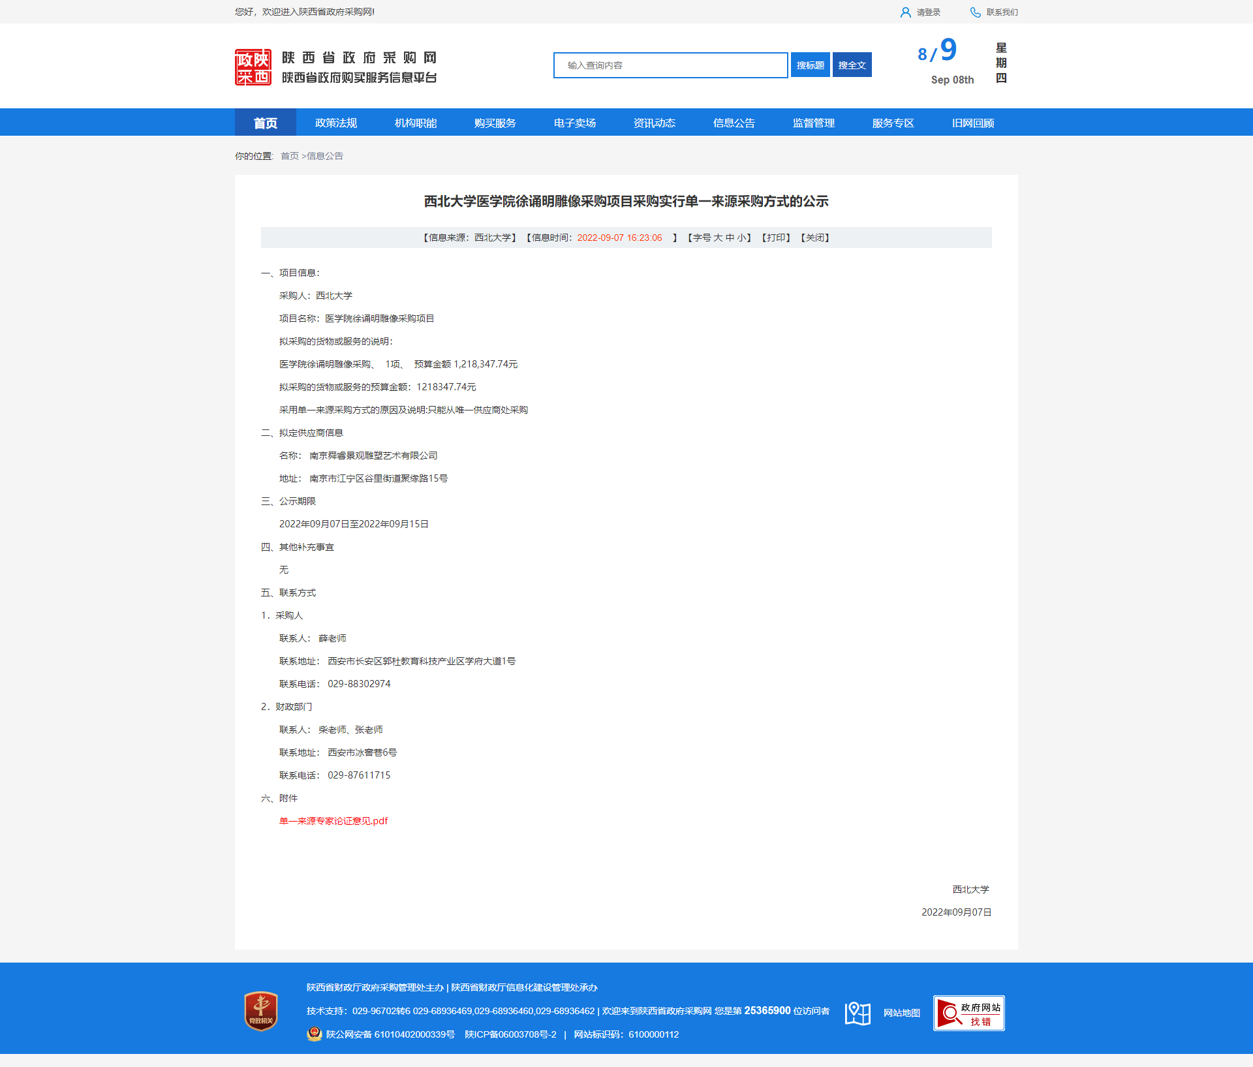This screenshot has width=1253, height=1067.
Task: Set font size to 大 (large)
Action: [718, 238]
